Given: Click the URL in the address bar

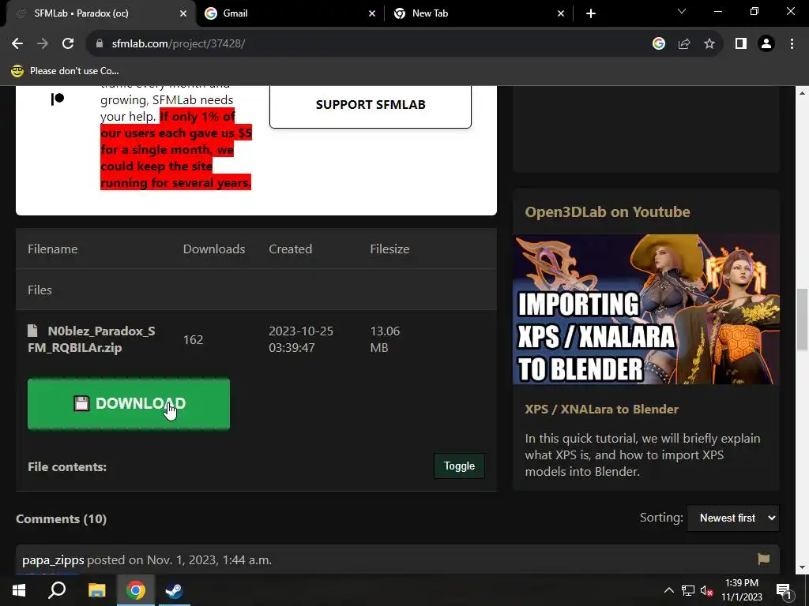Looking at the screenshot, I should pyautogui.click(x=179, y=44).
